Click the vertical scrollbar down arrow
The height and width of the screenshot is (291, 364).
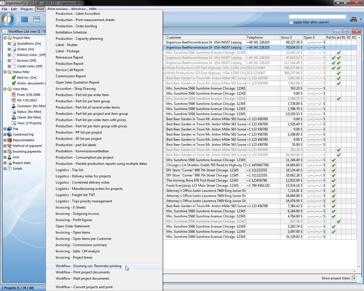pos(359,267)
